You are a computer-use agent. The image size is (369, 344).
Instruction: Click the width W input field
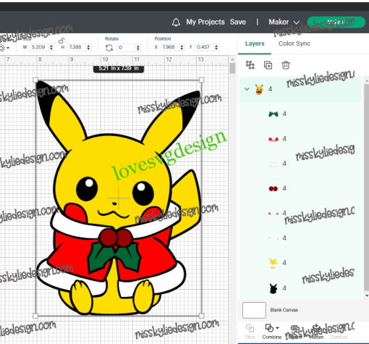39,47
